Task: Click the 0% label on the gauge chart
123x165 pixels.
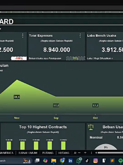Action: click(106, 147)
